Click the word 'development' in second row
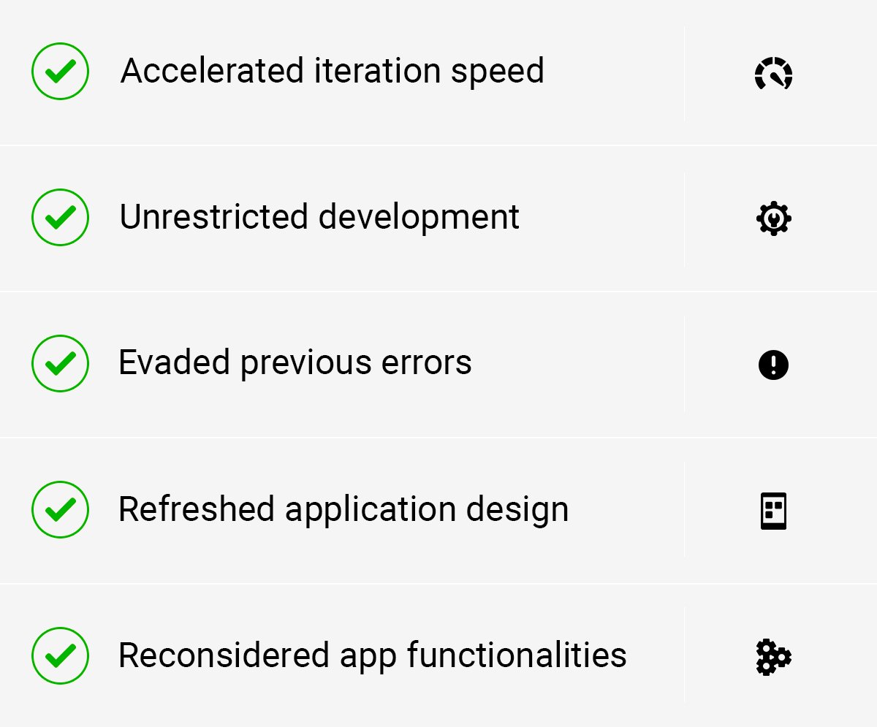 click(419, 218)
